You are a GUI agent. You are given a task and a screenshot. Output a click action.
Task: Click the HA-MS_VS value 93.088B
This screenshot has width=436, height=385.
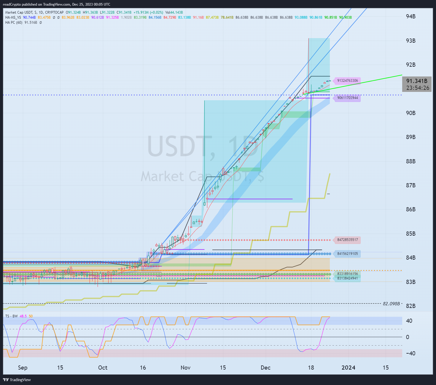tap(301, 17)
